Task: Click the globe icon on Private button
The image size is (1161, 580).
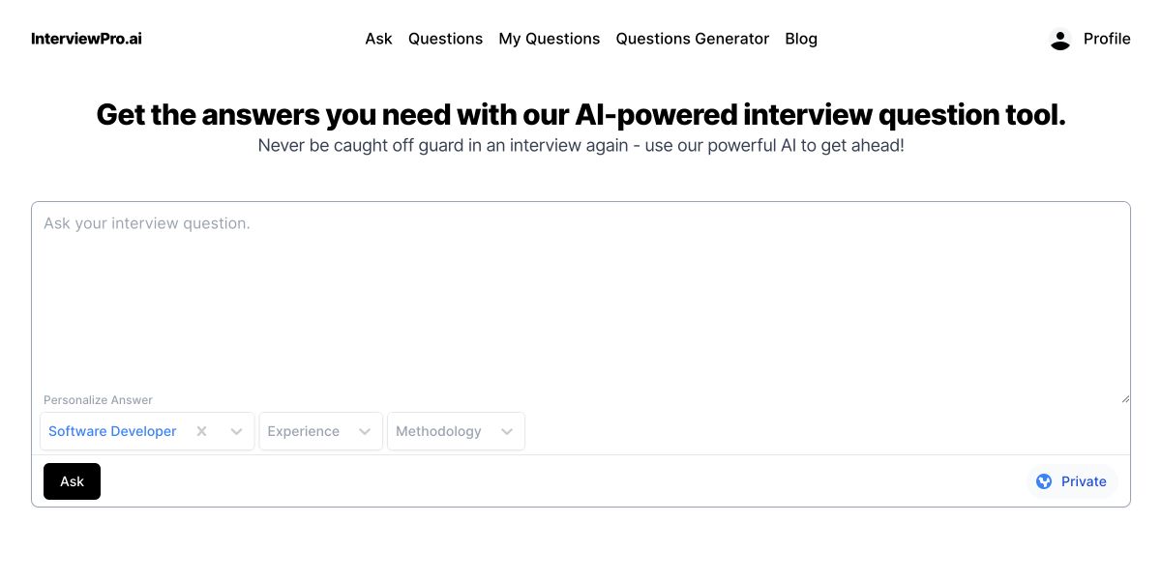Action: [x=1044, y=481]
